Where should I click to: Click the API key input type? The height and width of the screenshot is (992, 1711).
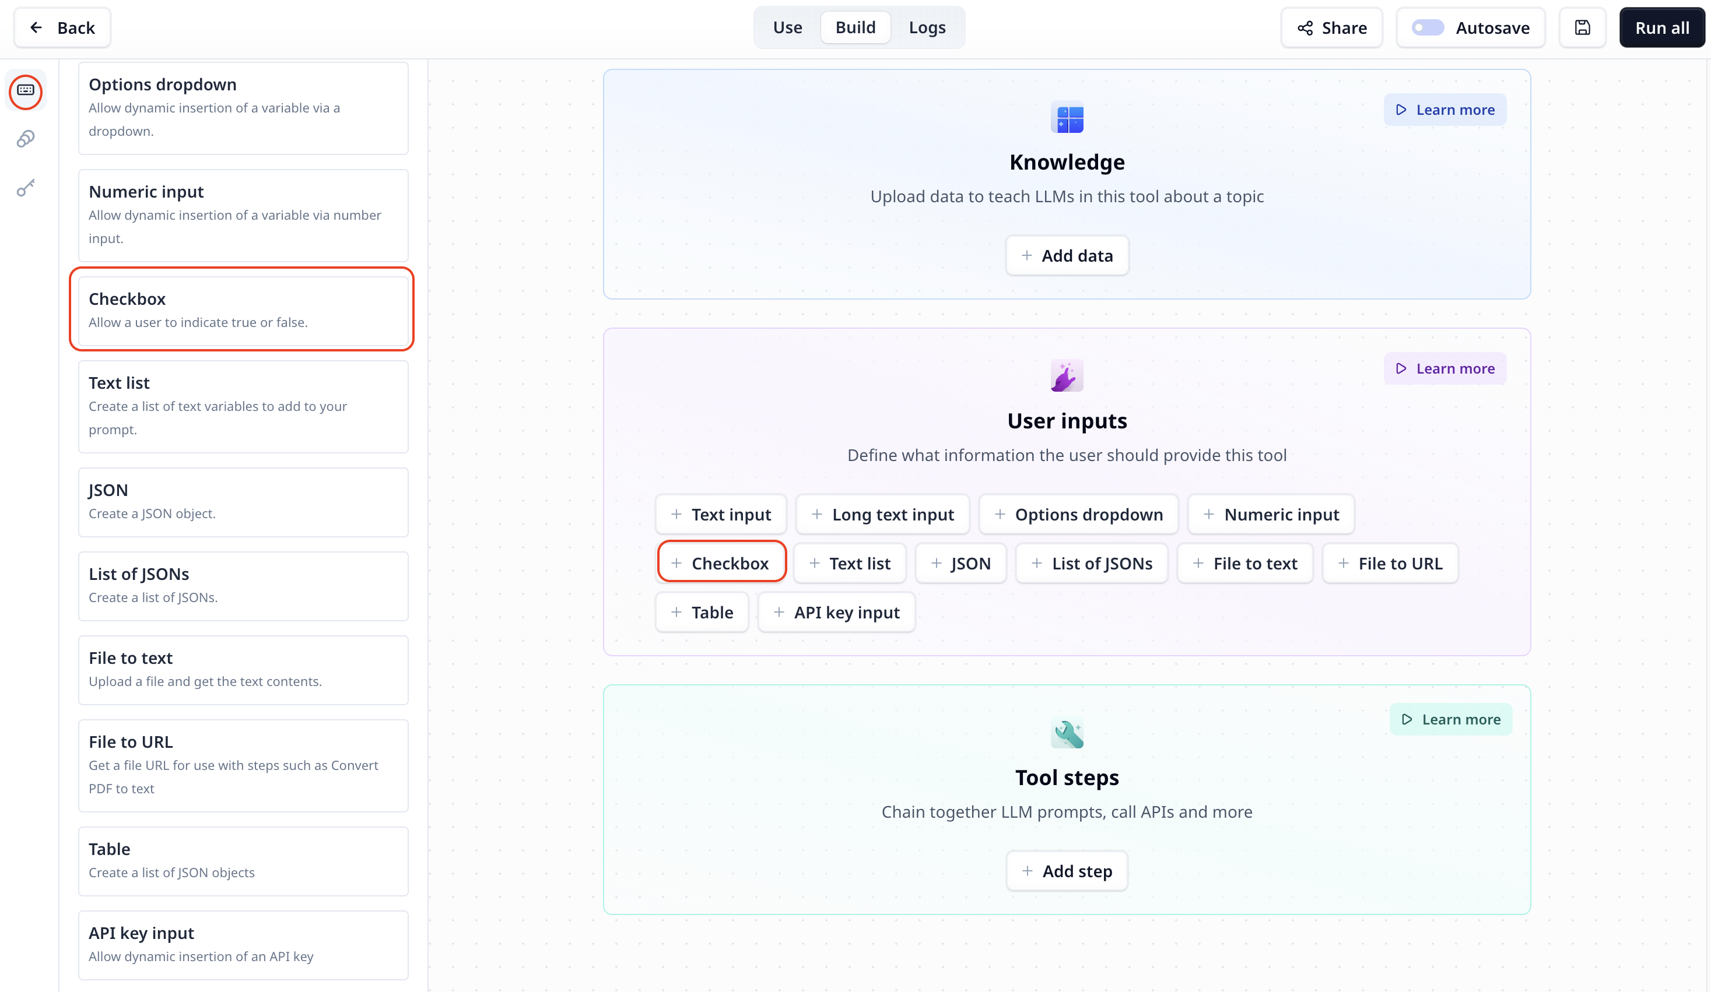tap(837, 612)
